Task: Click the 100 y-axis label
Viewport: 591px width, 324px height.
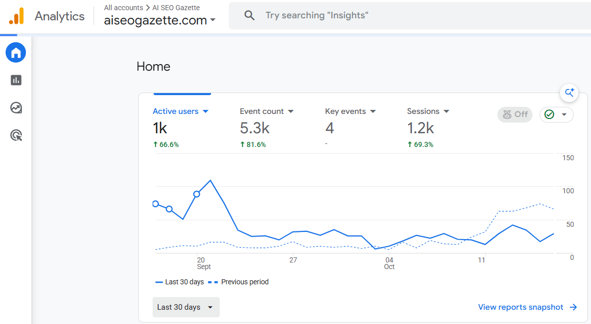Action: (568, 191)
